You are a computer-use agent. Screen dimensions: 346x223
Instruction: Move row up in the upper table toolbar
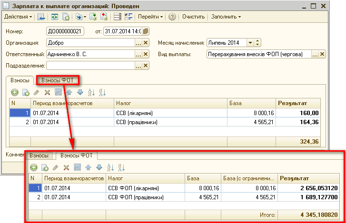tap(69, 92)
